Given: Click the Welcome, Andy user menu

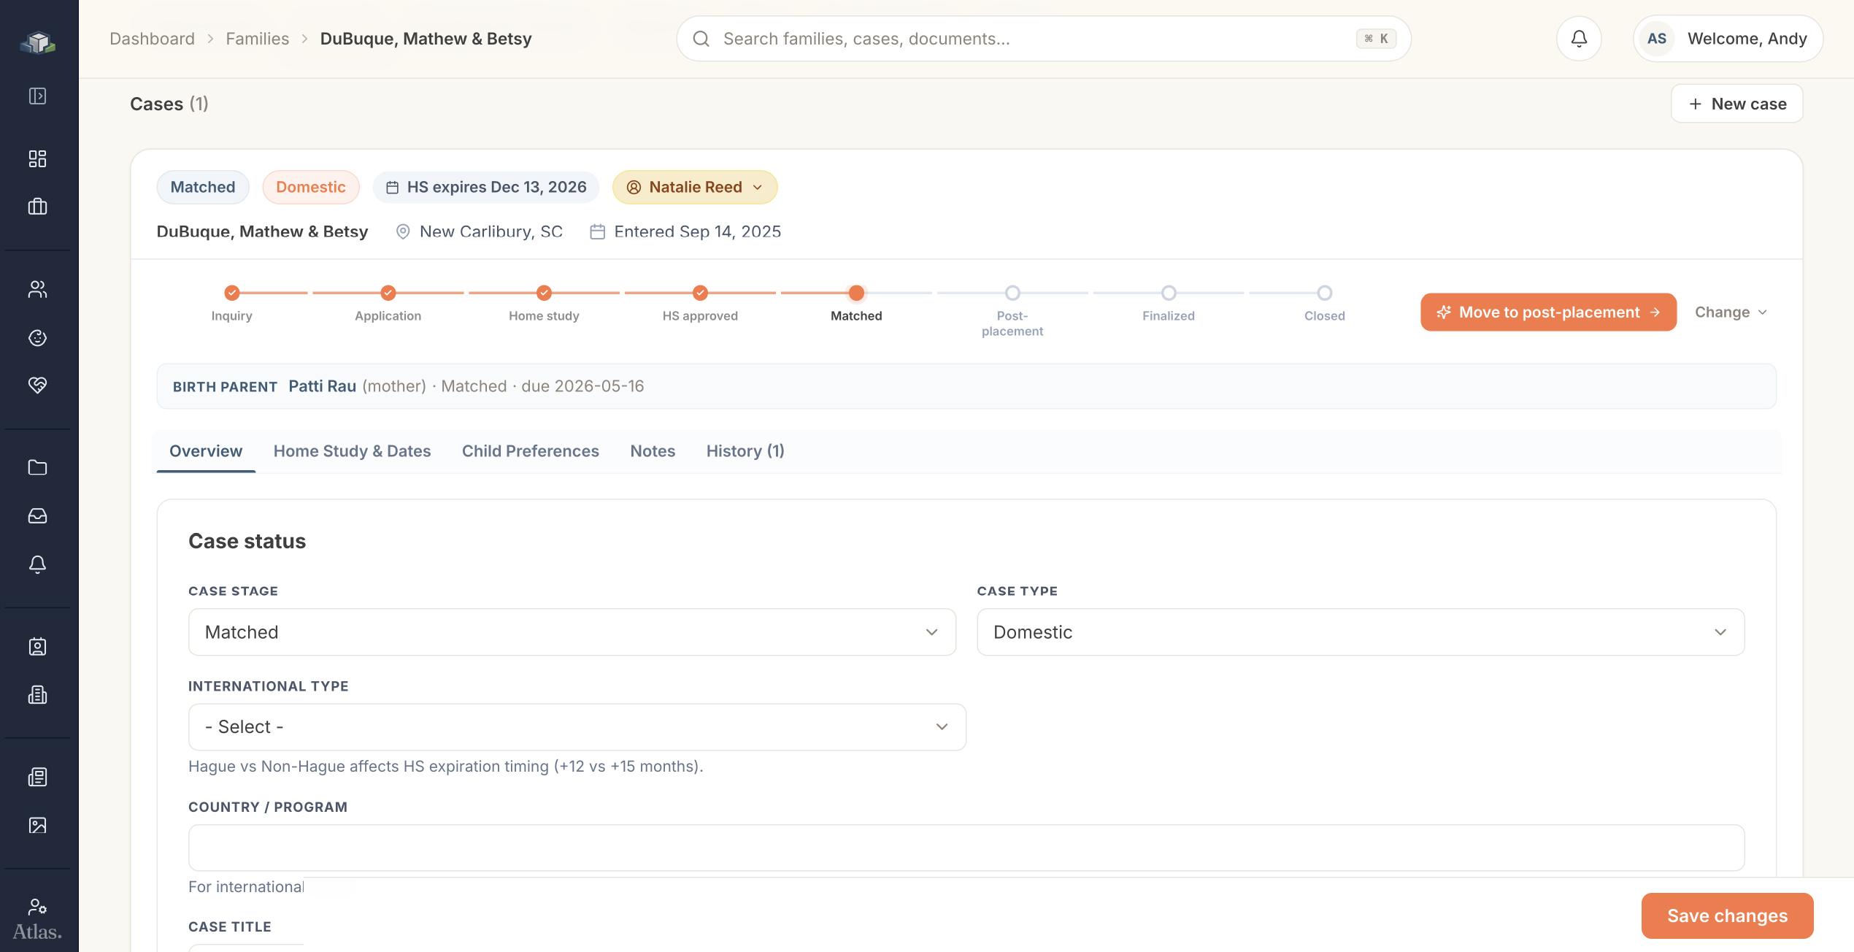Looking at the screenshot, I should point(1728,39).
